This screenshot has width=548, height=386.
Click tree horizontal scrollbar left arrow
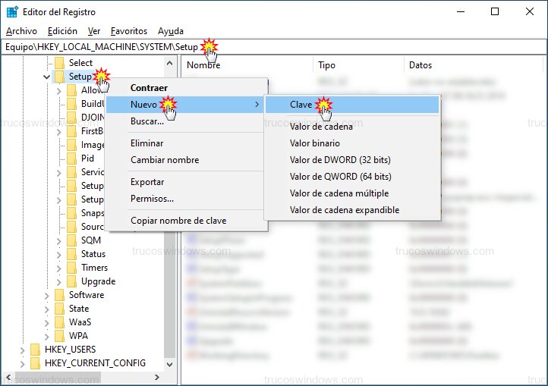(8, 377)
